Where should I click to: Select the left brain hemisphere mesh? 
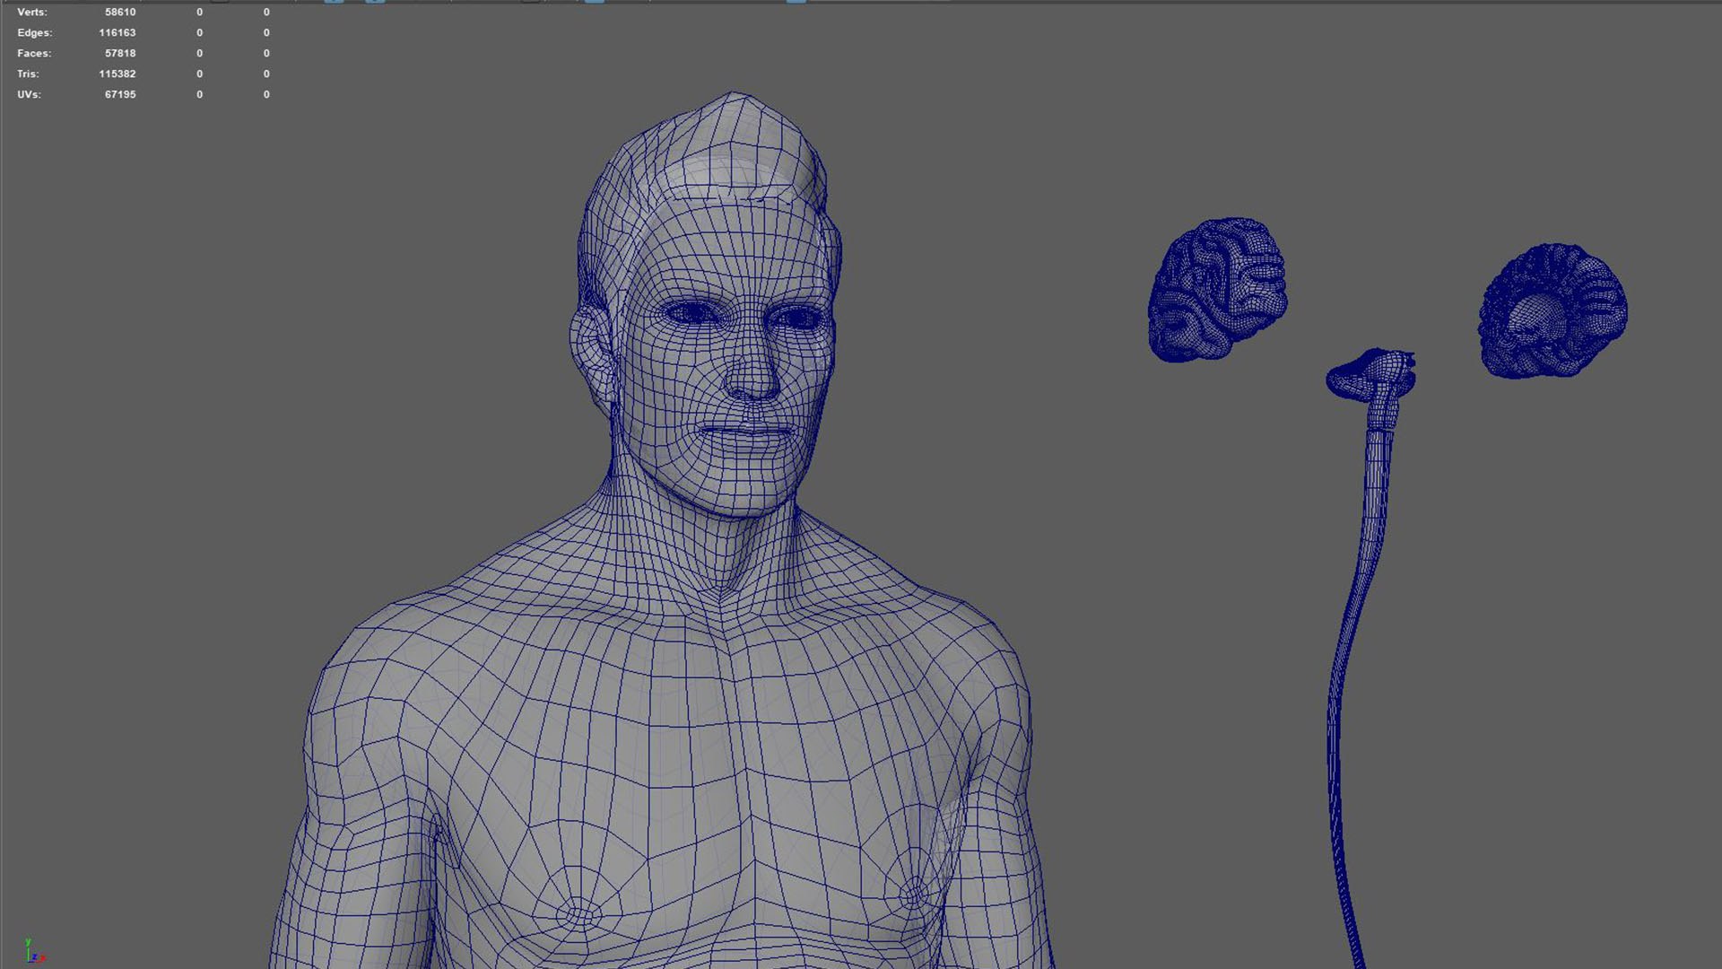[1218, 289]
